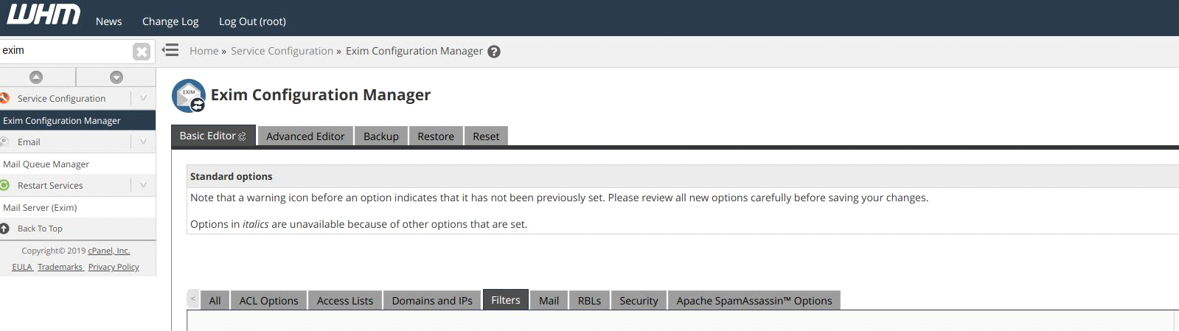
Task: Select the Apache SpamAssassin Options tab
Action: click(754, 301)
